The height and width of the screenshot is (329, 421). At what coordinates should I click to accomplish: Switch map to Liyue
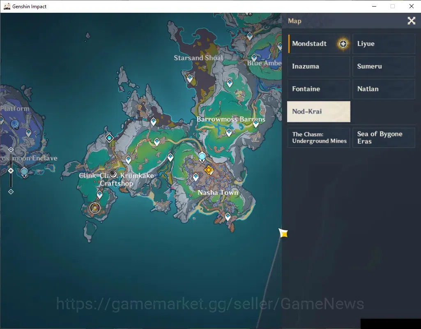tap(384, 44)
